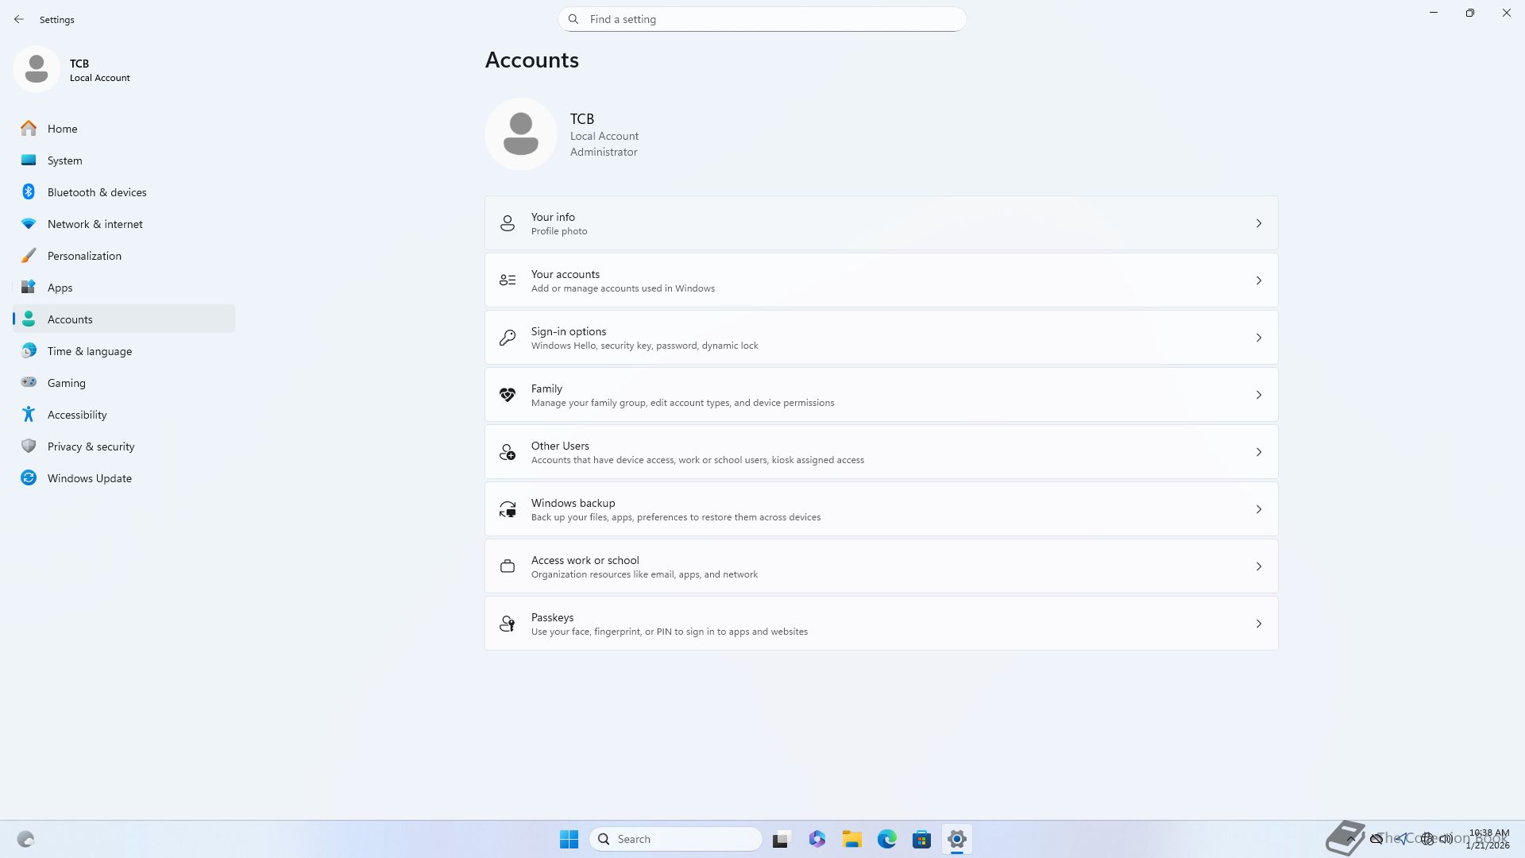
Task: Select Time & language menu item
Action: pos(89,351)
